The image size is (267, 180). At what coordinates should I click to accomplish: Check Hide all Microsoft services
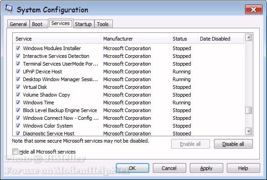point(15,151)
